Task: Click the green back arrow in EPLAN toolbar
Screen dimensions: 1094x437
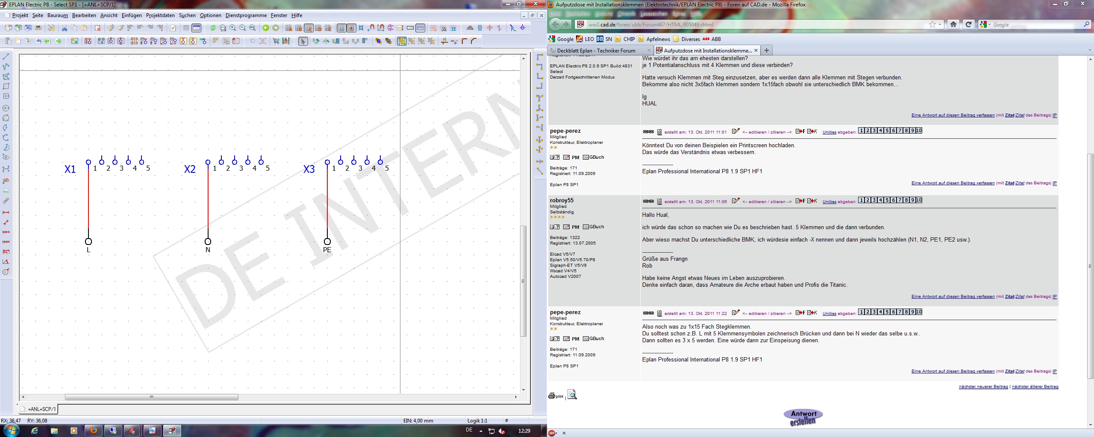Action: pyautogui.click(x=265, y=28)
